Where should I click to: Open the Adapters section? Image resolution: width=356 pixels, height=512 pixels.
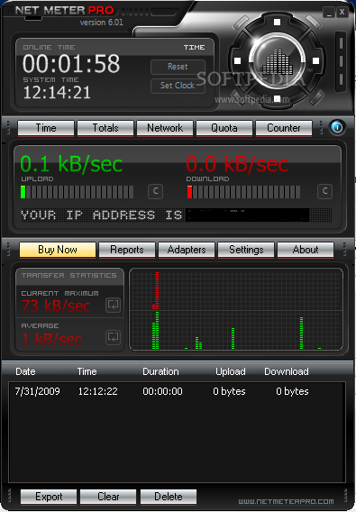[x=187, y=250]
